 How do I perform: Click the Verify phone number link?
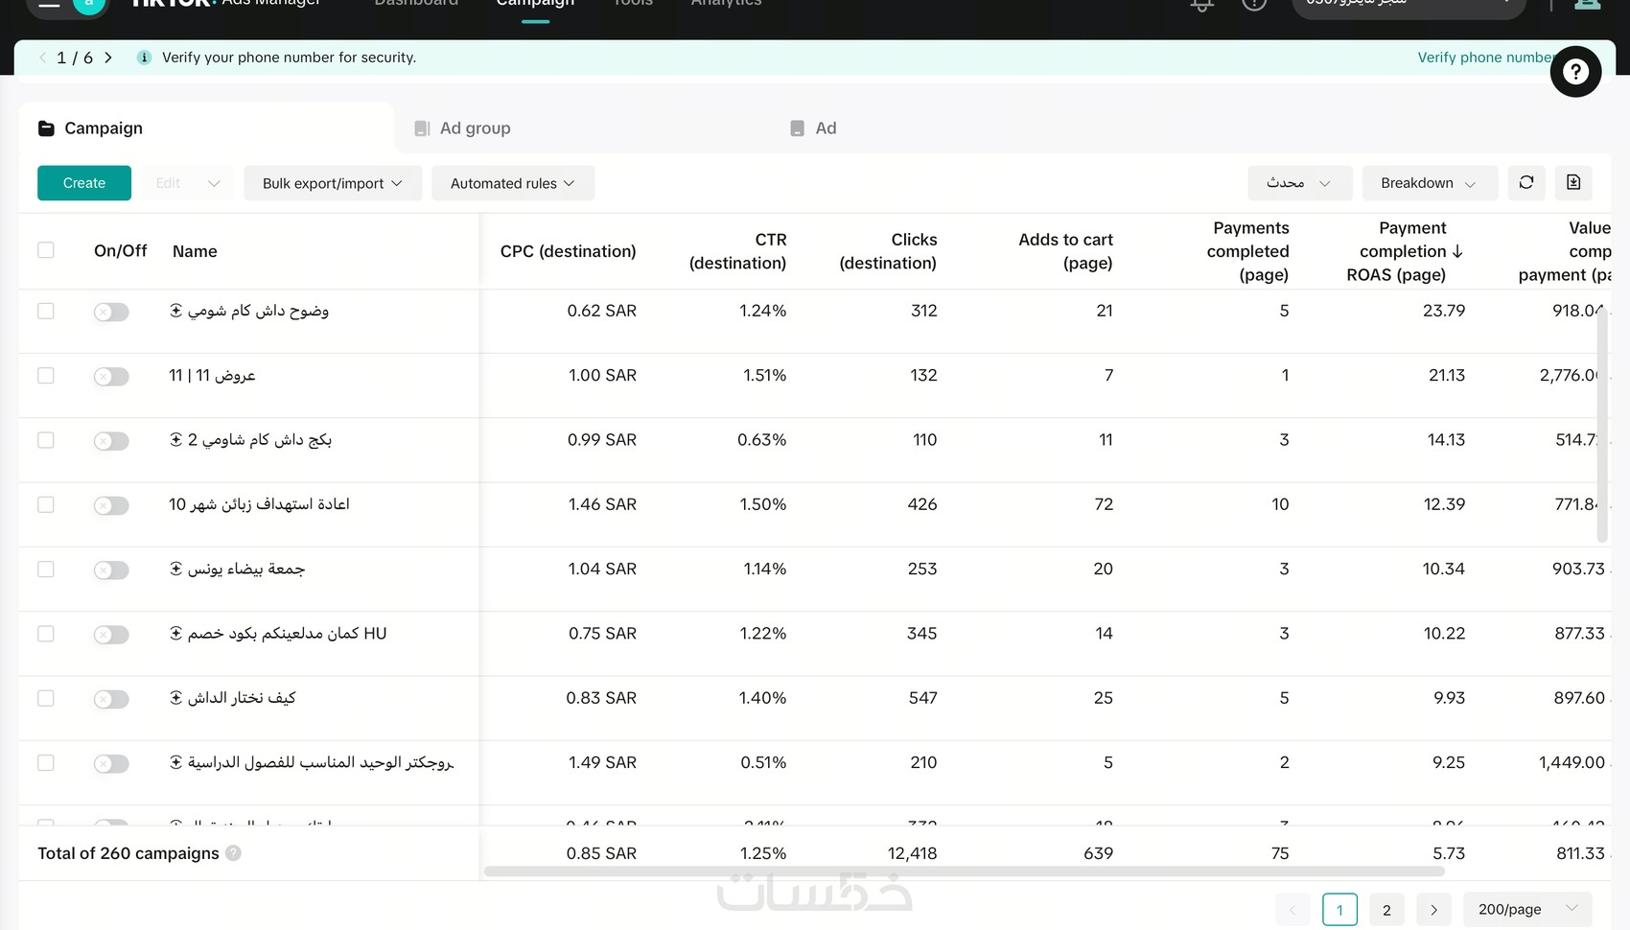[1482, 58]
